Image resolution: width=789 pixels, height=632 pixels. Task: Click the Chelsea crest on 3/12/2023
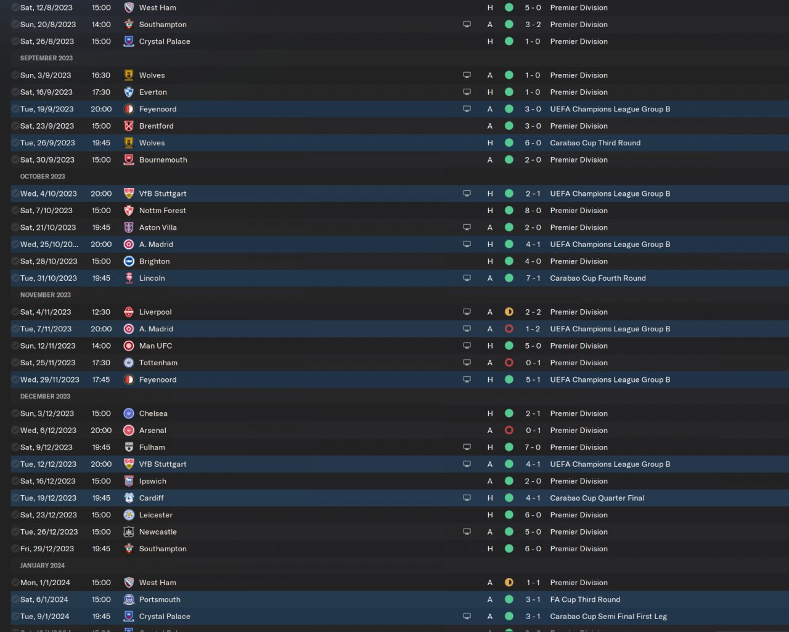click(x=129, y=414)
